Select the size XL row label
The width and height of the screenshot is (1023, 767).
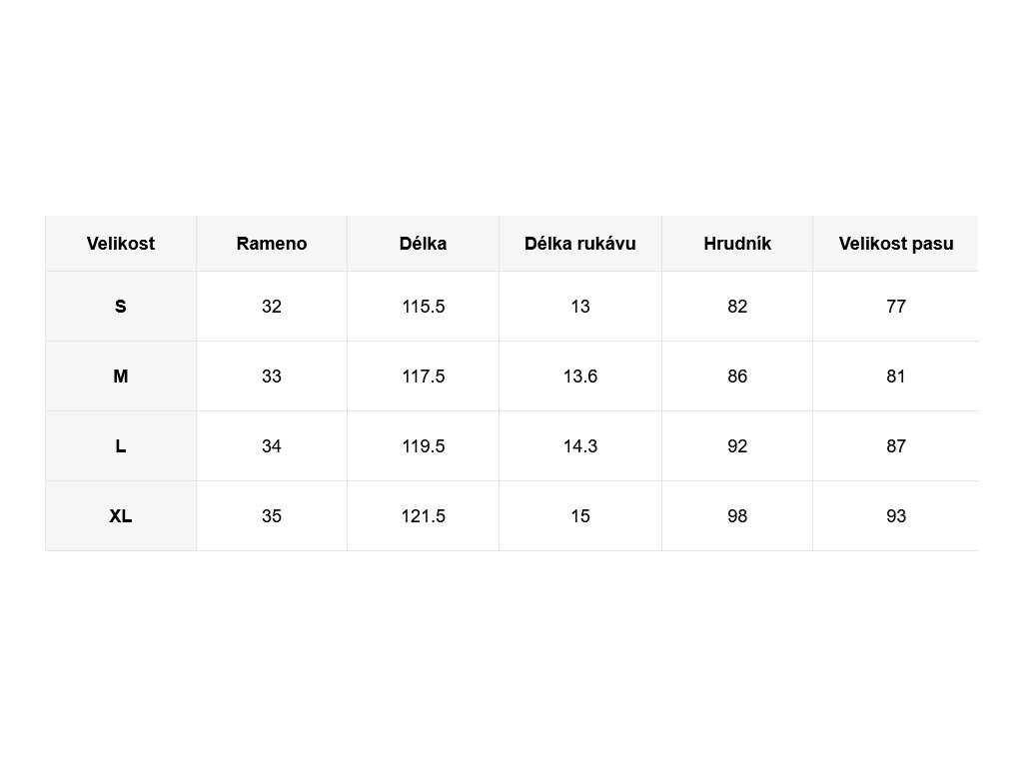(x=121, y=516)
